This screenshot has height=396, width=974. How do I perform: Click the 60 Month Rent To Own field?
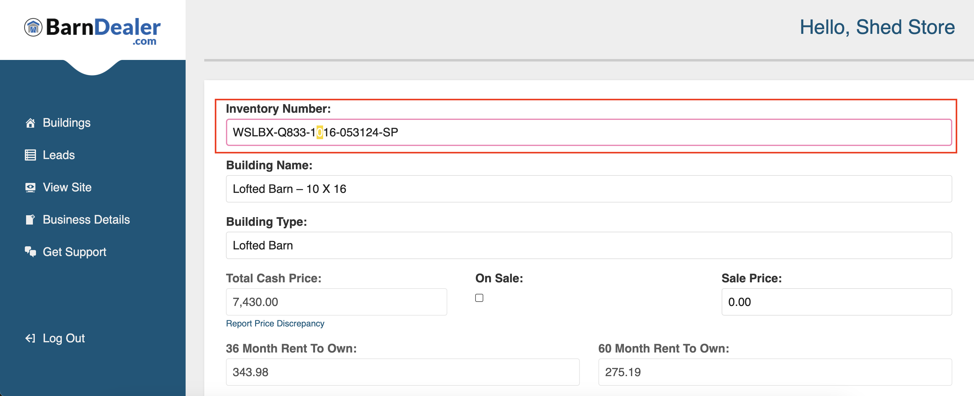tap(775, 372)
